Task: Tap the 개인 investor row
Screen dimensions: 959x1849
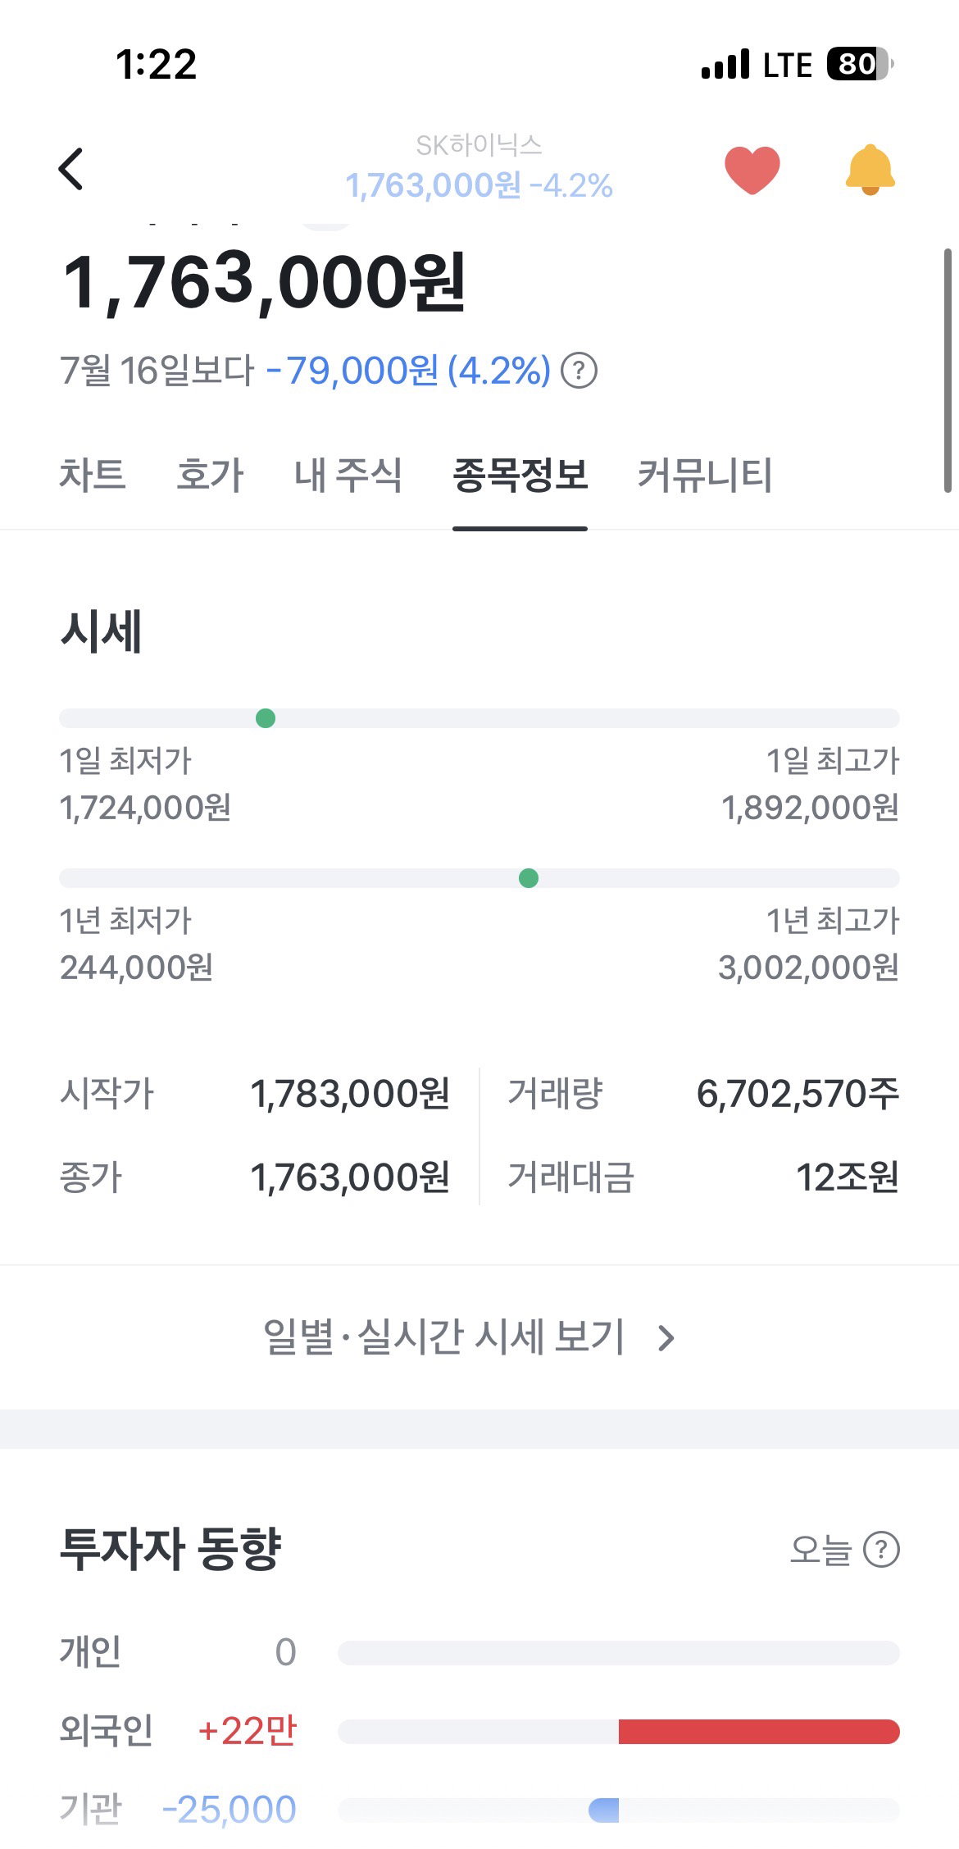Action: pyautogui.click(x=479, y=1652)
